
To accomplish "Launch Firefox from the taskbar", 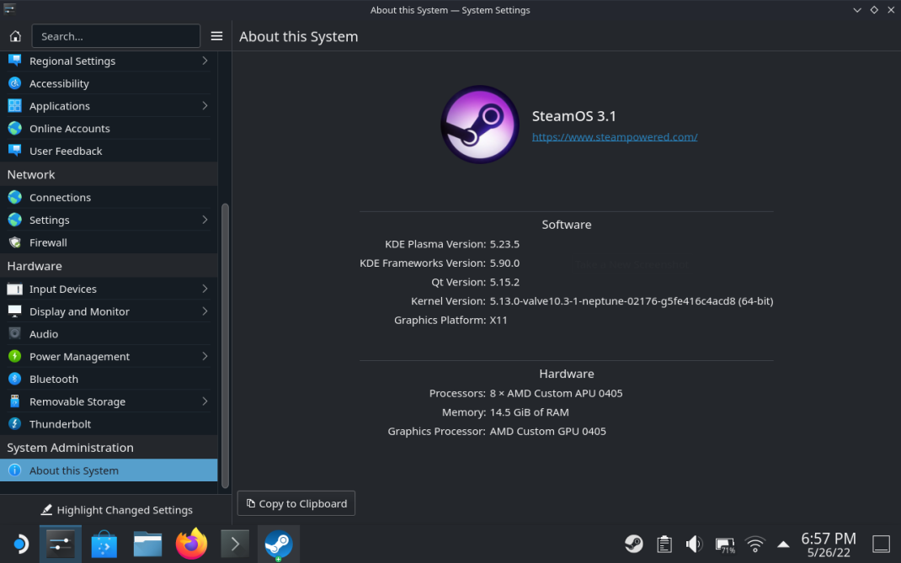I will (191, 544).
